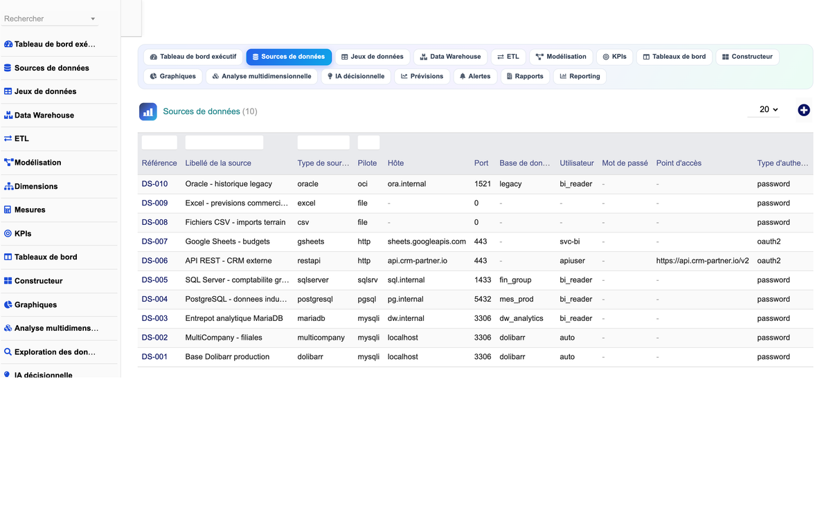Click the Modélisation sidebar icon
Image resolution: width=831 pixels, height=514 pixels.
[8, 163]
